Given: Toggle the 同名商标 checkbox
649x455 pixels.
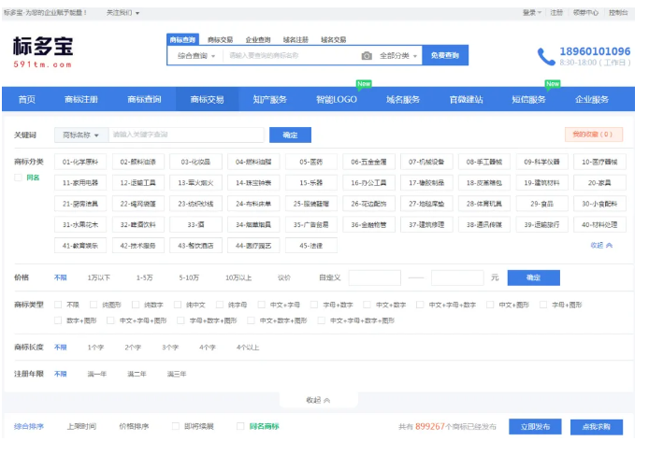Looking at the screenshot, I should tap(241, 427).
